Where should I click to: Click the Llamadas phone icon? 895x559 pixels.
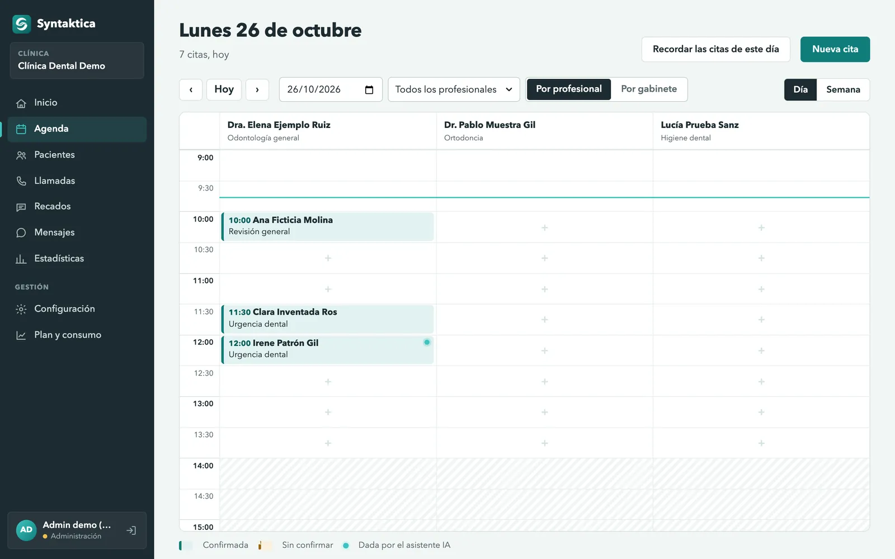coord(21,181)
